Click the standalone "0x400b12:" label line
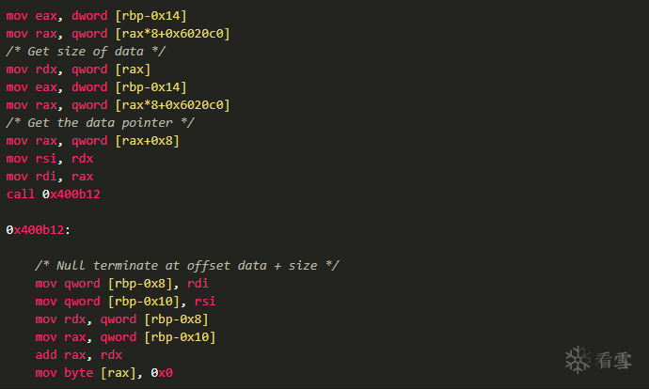This screenshot has width=649, height=389. (37, 229)
